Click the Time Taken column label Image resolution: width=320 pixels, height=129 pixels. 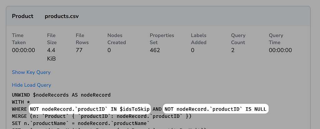[x=19, y=39]
